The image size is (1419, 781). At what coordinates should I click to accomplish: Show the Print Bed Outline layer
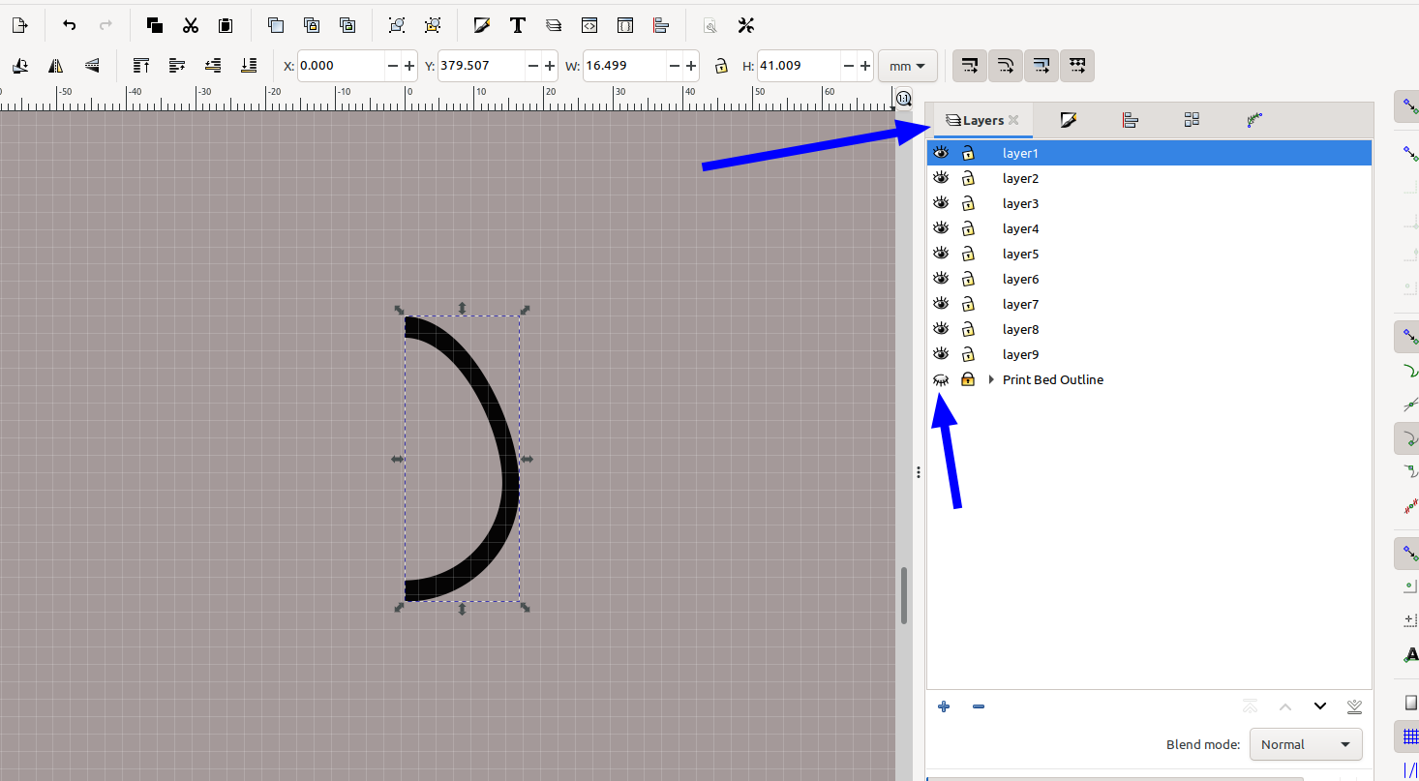(940, 379)
